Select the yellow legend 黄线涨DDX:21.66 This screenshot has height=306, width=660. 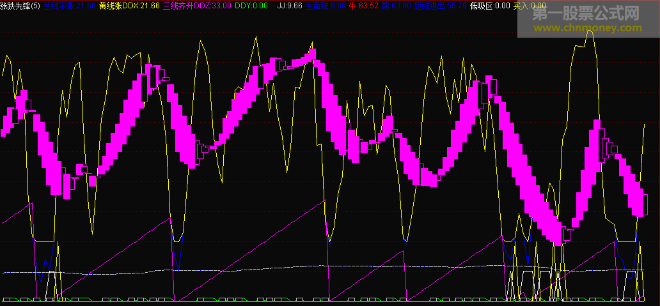[x=130, y=6]
